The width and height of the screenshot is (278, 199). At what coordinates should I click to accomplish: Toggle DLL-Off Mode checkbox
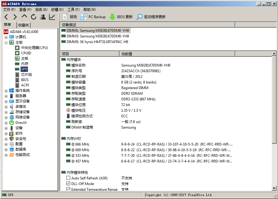(68, 184)
